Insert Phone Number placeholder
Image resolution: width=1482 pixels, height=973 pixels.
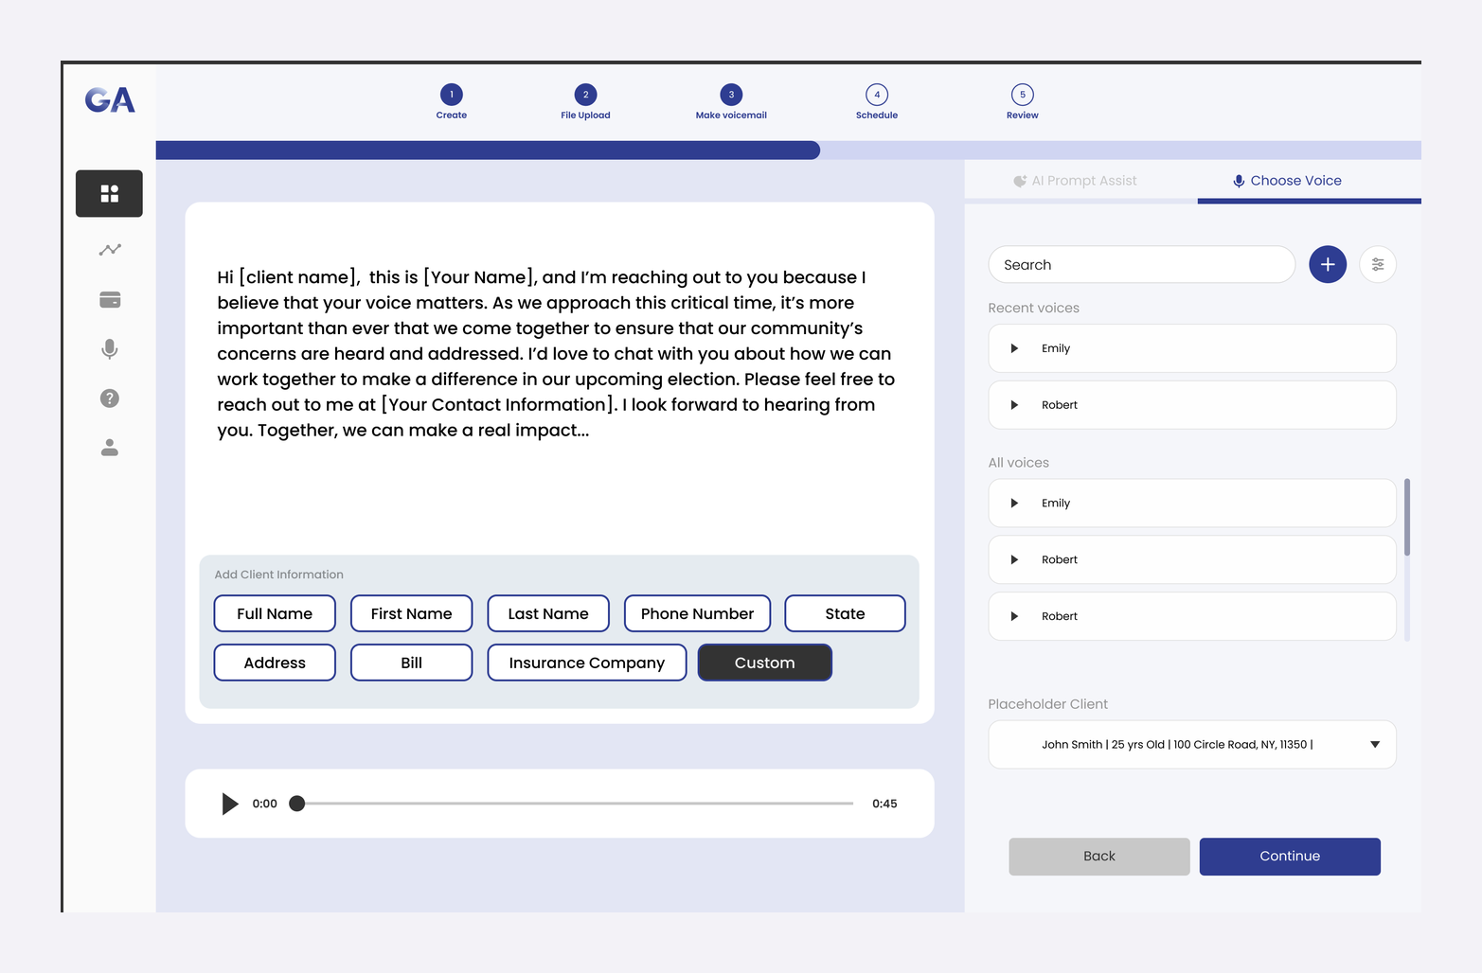[x=697, y=613]
